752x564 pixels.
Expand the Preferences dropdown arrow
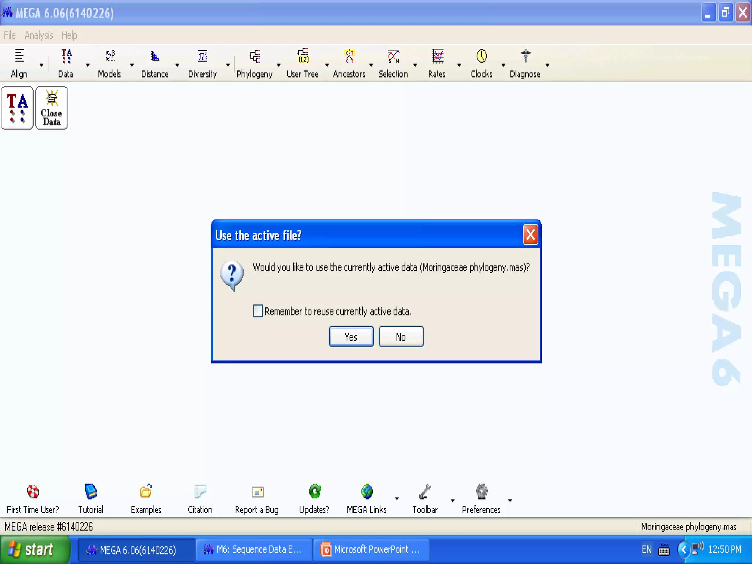(x=510, y=500)
